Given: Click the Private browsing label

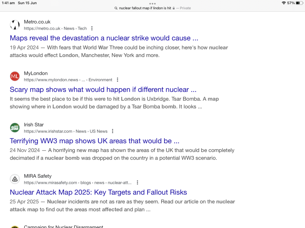Looking at the screenshot, I should click(x=185, y=8).
